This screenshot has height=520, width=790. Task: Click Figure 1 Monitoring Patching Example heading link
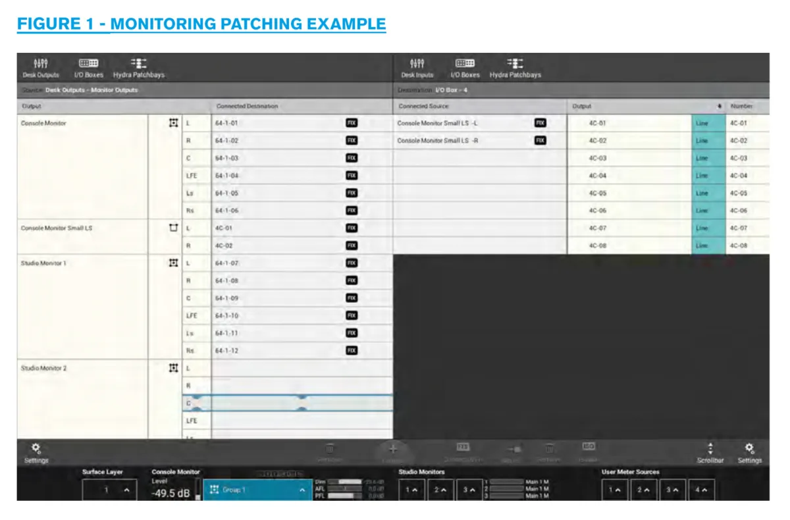201,24
